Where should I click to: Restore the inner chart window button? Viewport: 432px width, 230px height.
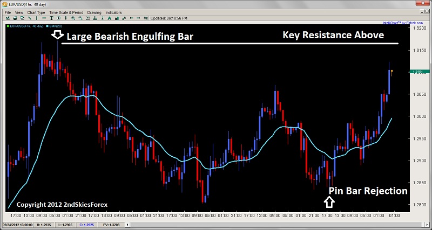pos(427,11)
